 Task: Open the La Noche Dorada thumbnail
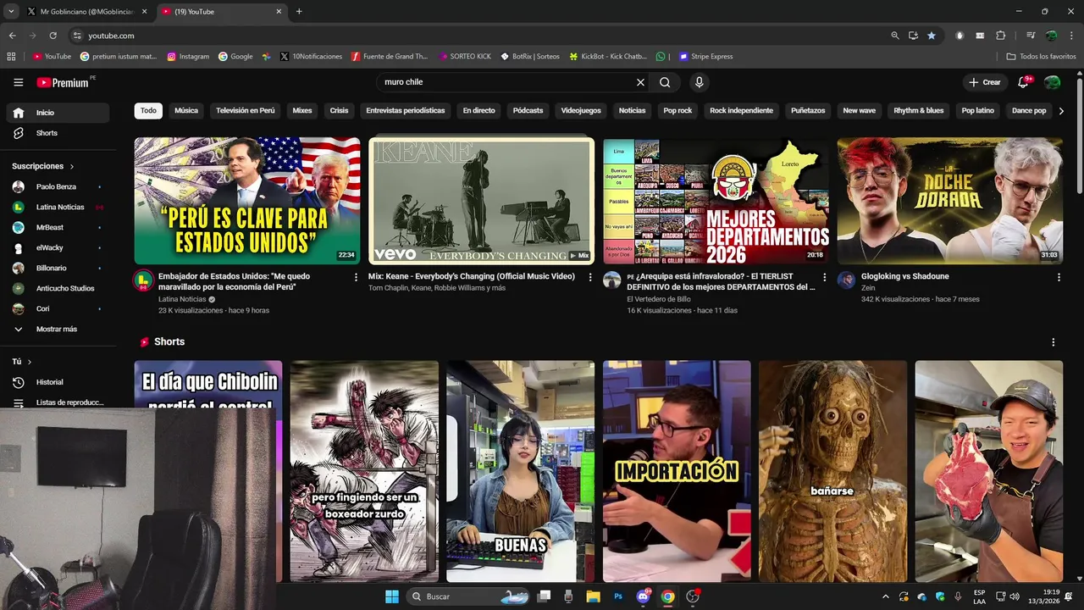[x=950, y=201]
